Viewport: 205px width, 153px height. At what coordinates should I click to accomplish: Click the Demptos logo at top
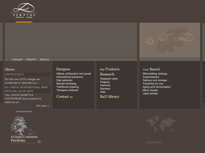[24, 10]
